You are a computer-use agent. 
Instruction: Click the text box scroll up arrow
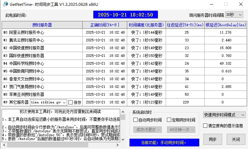123,112
